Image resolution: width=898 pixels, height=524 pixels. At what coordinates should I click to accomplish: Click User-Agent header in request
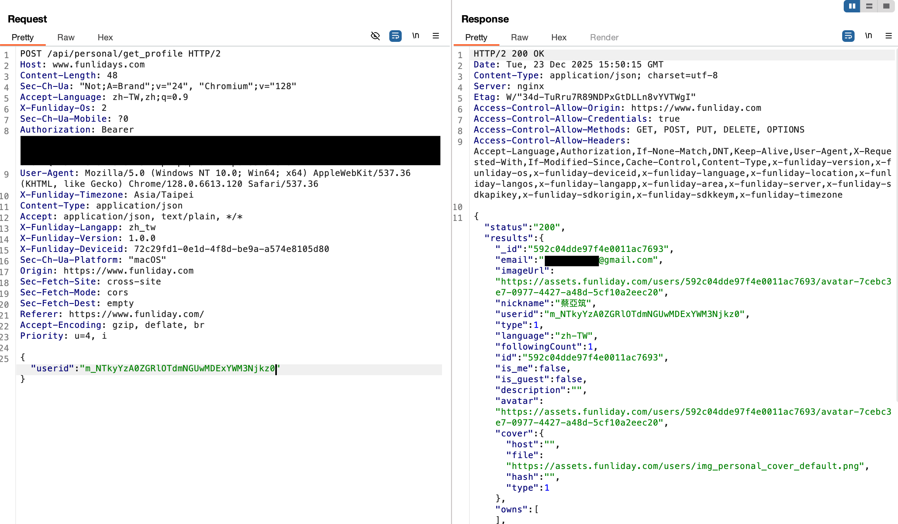(215, 179)
